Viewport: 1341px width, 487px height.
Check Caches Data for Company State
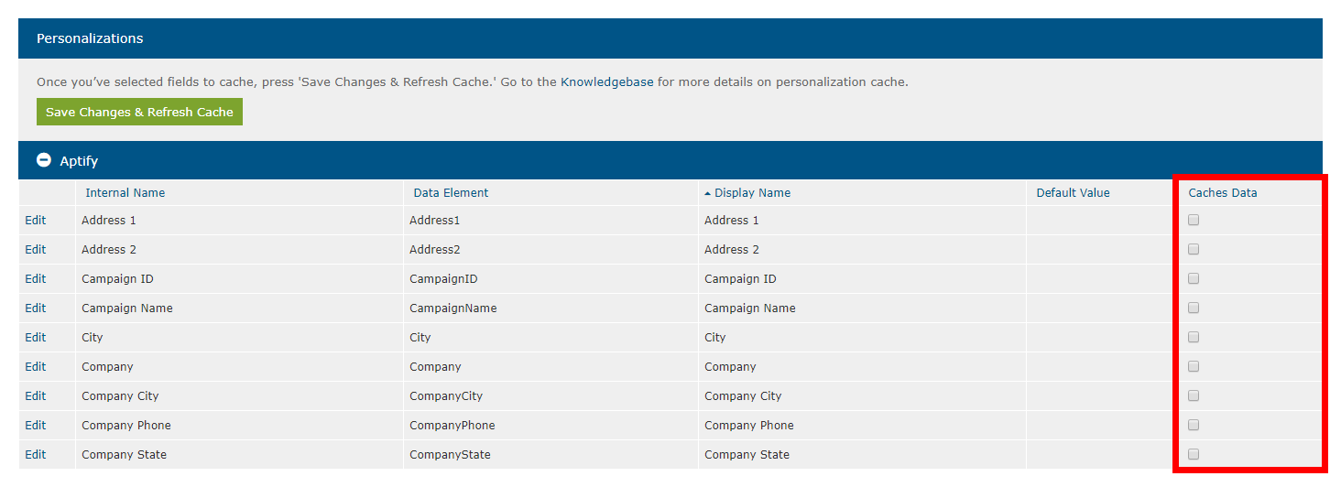1194,454
